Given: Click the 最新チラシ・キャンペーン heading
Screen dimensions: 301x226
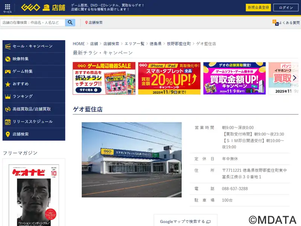Looking at the screenshot, I should coord(103,53).
